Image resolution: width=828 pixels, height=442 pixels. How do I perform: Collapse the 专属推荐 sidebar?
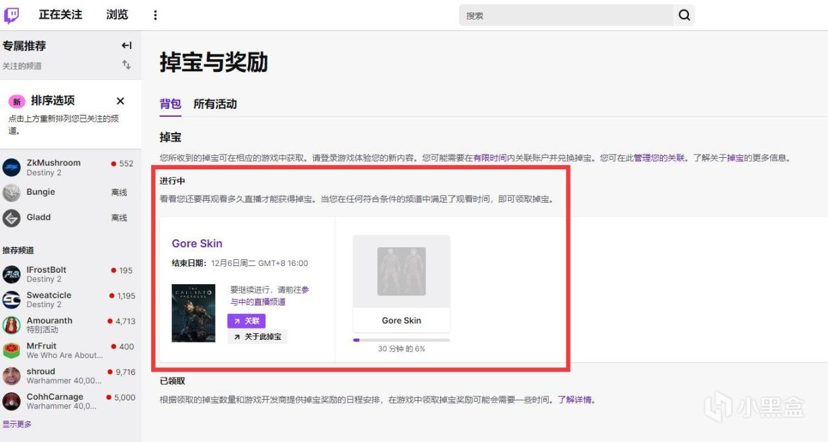pos(126,46)
